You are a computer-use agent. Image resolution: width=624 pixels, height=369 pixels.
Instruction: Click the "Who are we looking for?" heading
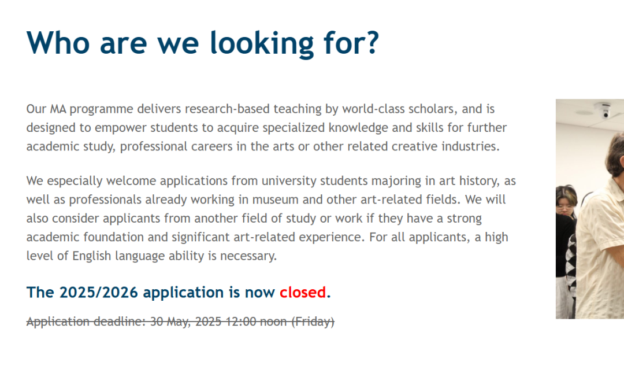(203, 43)
